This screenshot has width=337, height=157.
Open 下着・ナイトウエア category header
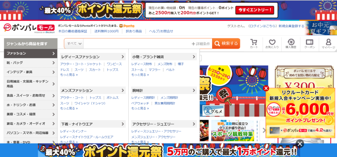click(x=93, y=124)
